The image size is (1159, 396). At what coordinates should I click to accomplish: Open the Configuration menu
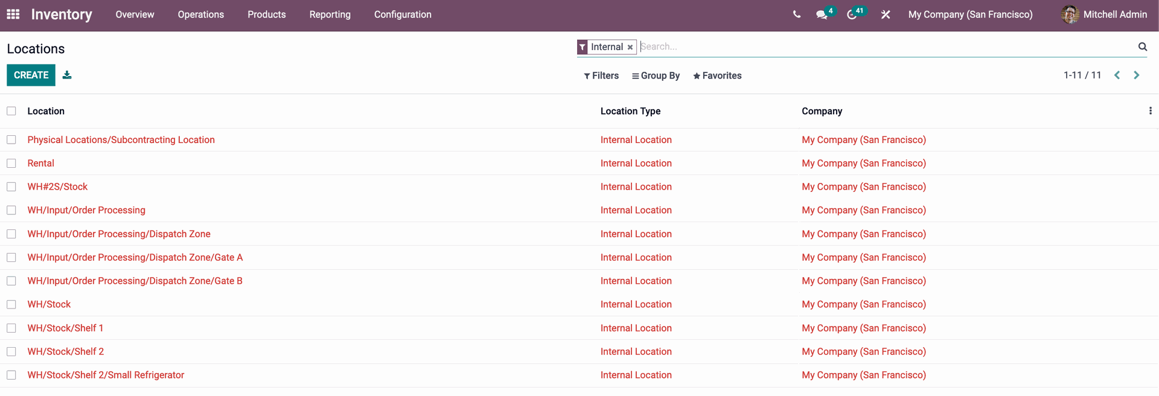pos(403,14)
